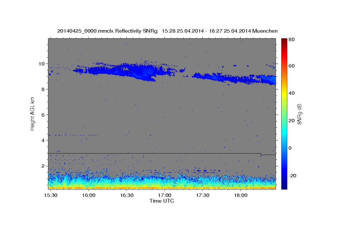
Task: Click the 17:30 time tick label
Action: click(x=203, y=196)
